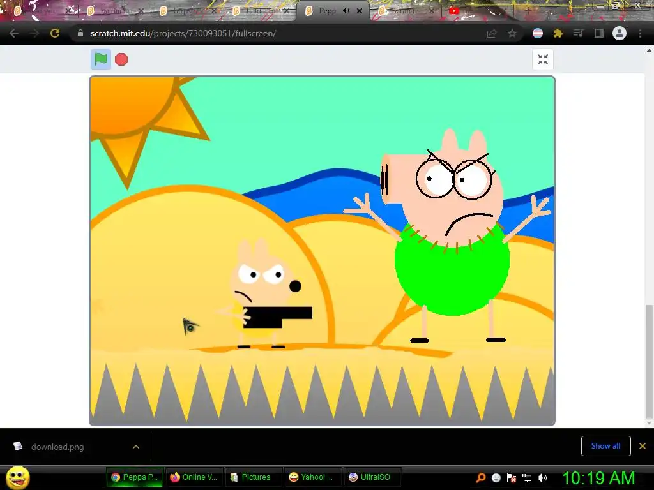
Task: Switch to the Yahoo! taskbar window
Action: coord(312,477)
